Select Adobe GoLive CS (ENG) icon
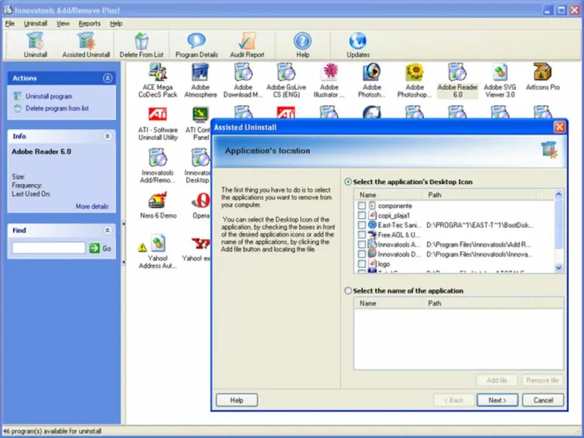The width and height of the screenshot is (584, 438). pos(286,80)
